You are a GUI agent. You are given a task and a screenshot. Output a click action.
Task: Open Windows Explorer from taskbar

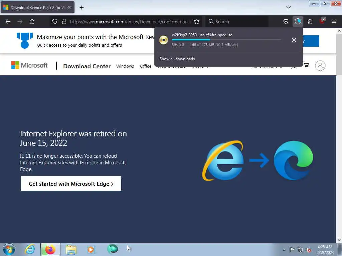(71, 249)
